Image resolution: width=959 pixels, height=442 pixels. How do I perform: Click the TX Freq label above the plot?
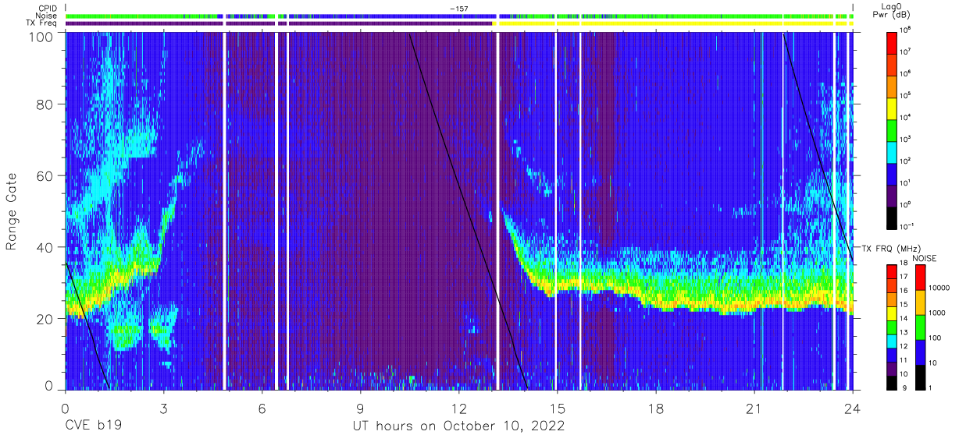click(41, 23)
